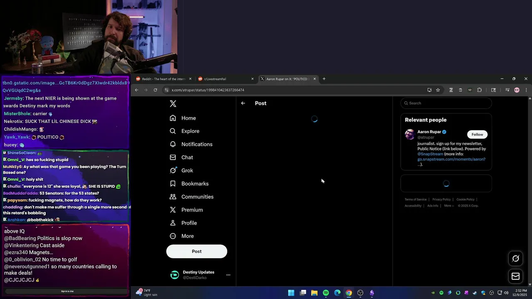Close the r/LivestreamFail tab
Screen dimensions: 532x299
(x=252, y=79)
